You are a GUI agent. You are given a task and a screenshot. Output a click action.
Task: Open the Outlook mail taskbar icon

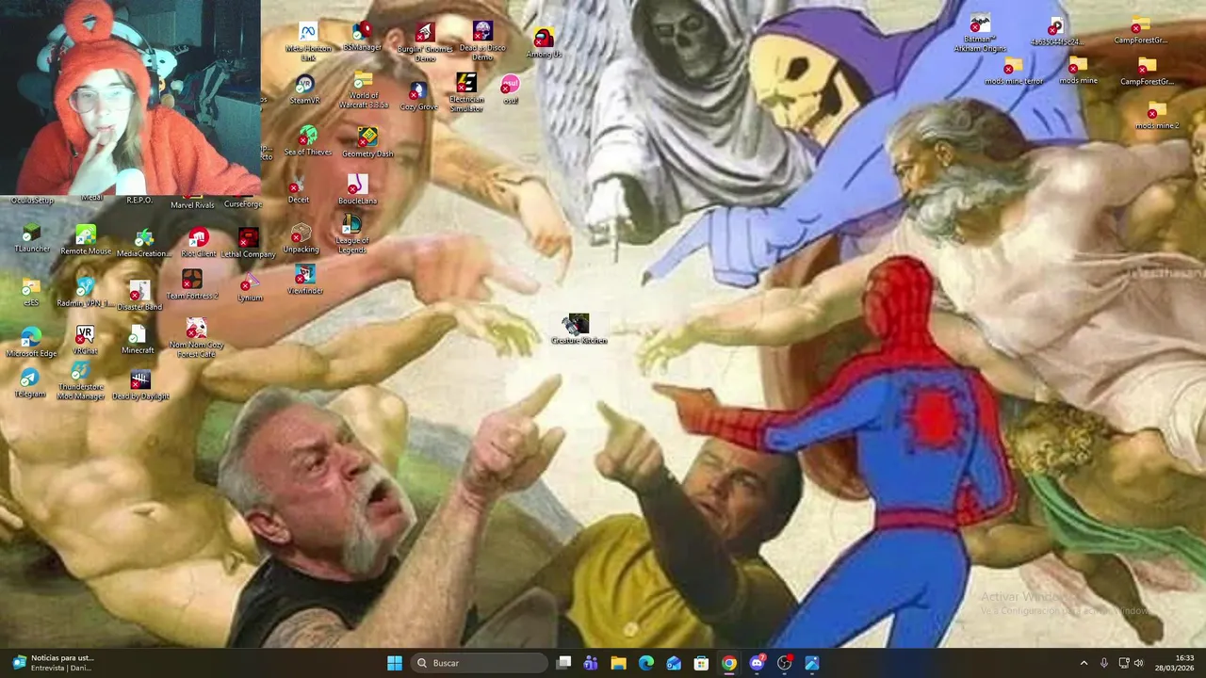coord(674,663)
